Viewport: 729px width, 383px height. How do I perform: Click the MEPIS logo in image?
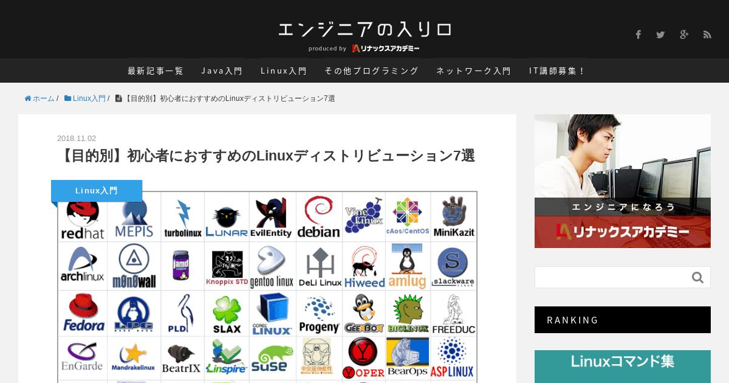pos(134,217)
